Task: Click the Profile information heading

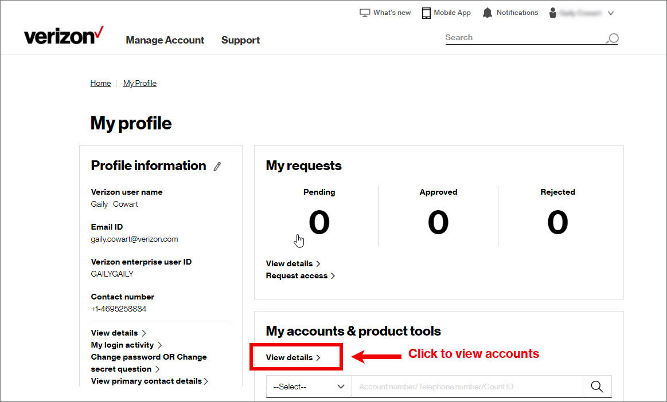Action: pos(149,165)
